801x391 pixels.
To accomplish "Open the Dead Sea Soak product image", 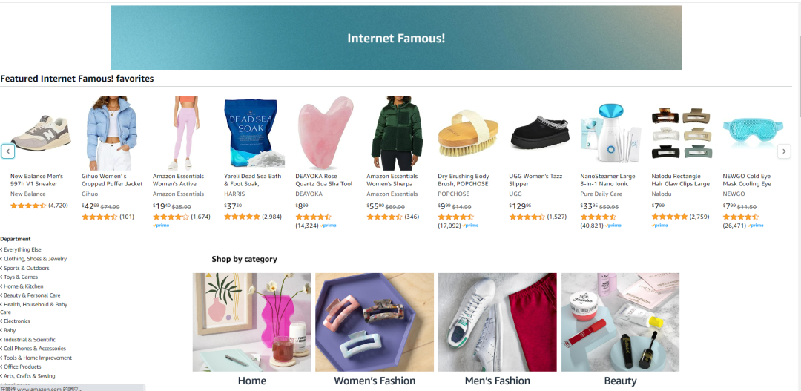I will pos(250,133).
